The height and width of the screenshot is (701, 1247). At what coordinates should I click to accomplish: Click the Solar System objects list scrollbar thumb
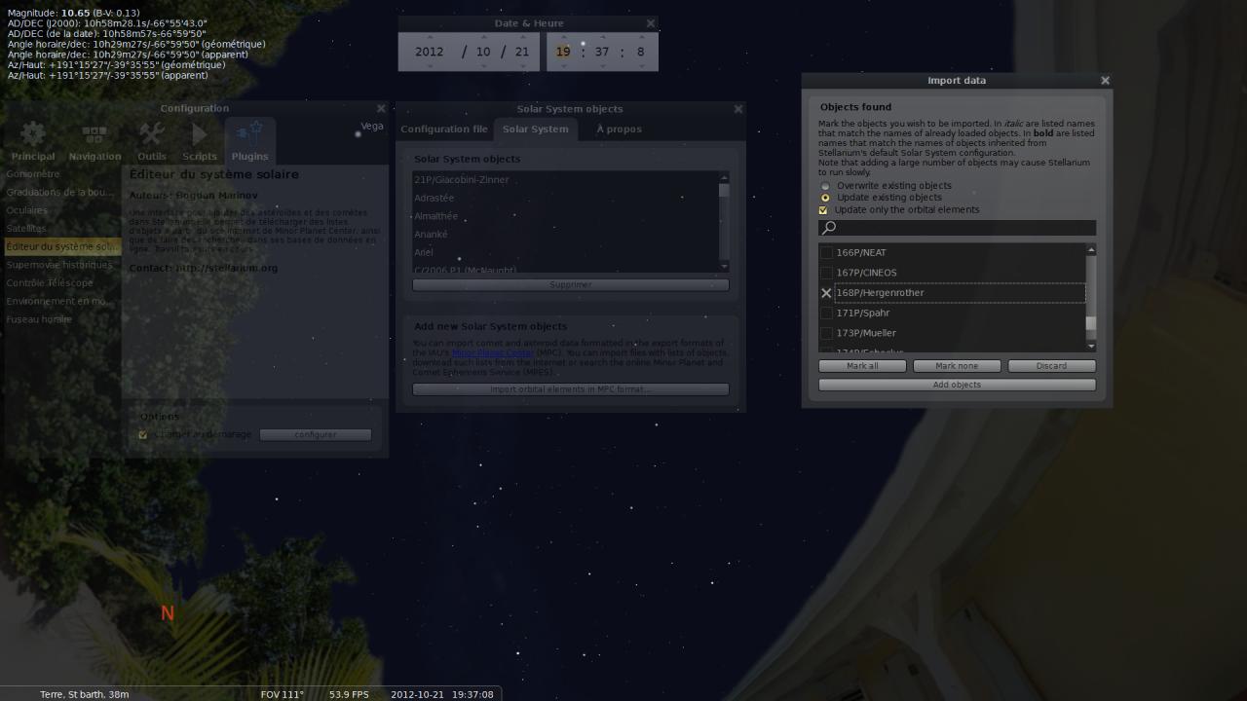724,191
